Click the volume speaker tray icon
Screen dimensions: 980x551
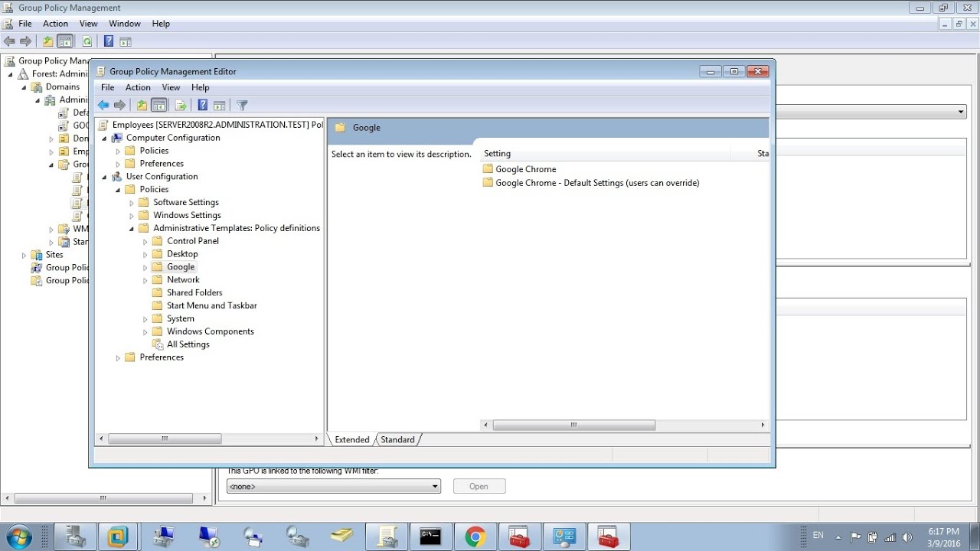[x=908, y=537]
